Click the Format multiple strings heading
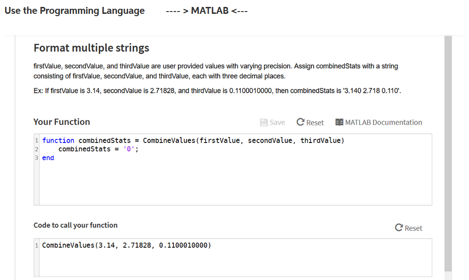Image resolution: width=469 pixels, height=280 pixels. tap(91, 48)
